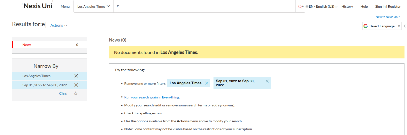Click the red search magnifier icon

click(300, 7)
